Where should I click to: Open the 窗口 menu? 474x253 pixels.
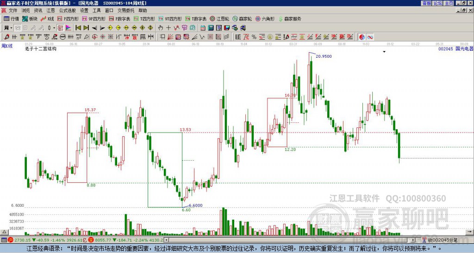pyautogui.click(x=109, y=11)
